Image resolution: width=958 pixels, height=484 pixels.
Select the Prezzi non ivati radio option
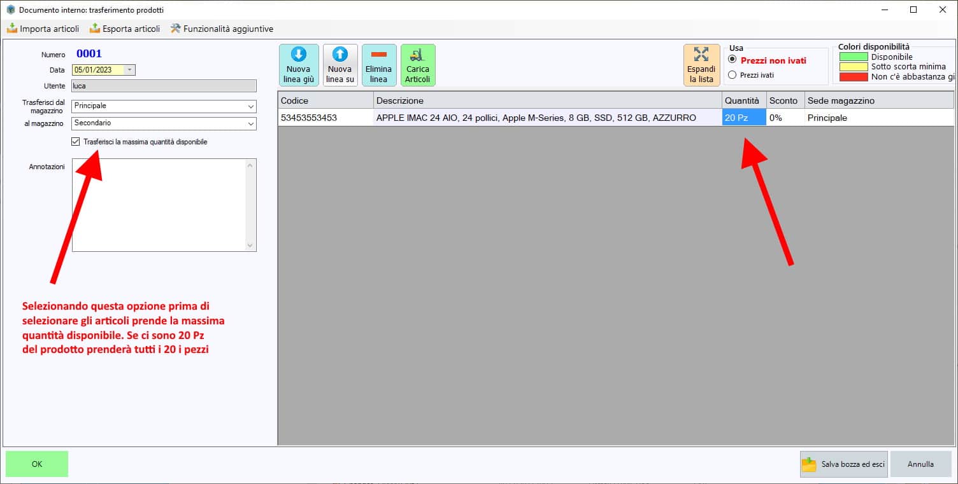pos(733,60)
